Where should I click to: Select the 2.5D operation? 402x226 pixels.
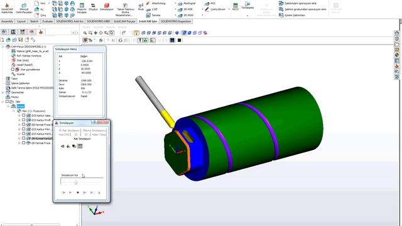(152, 9)
